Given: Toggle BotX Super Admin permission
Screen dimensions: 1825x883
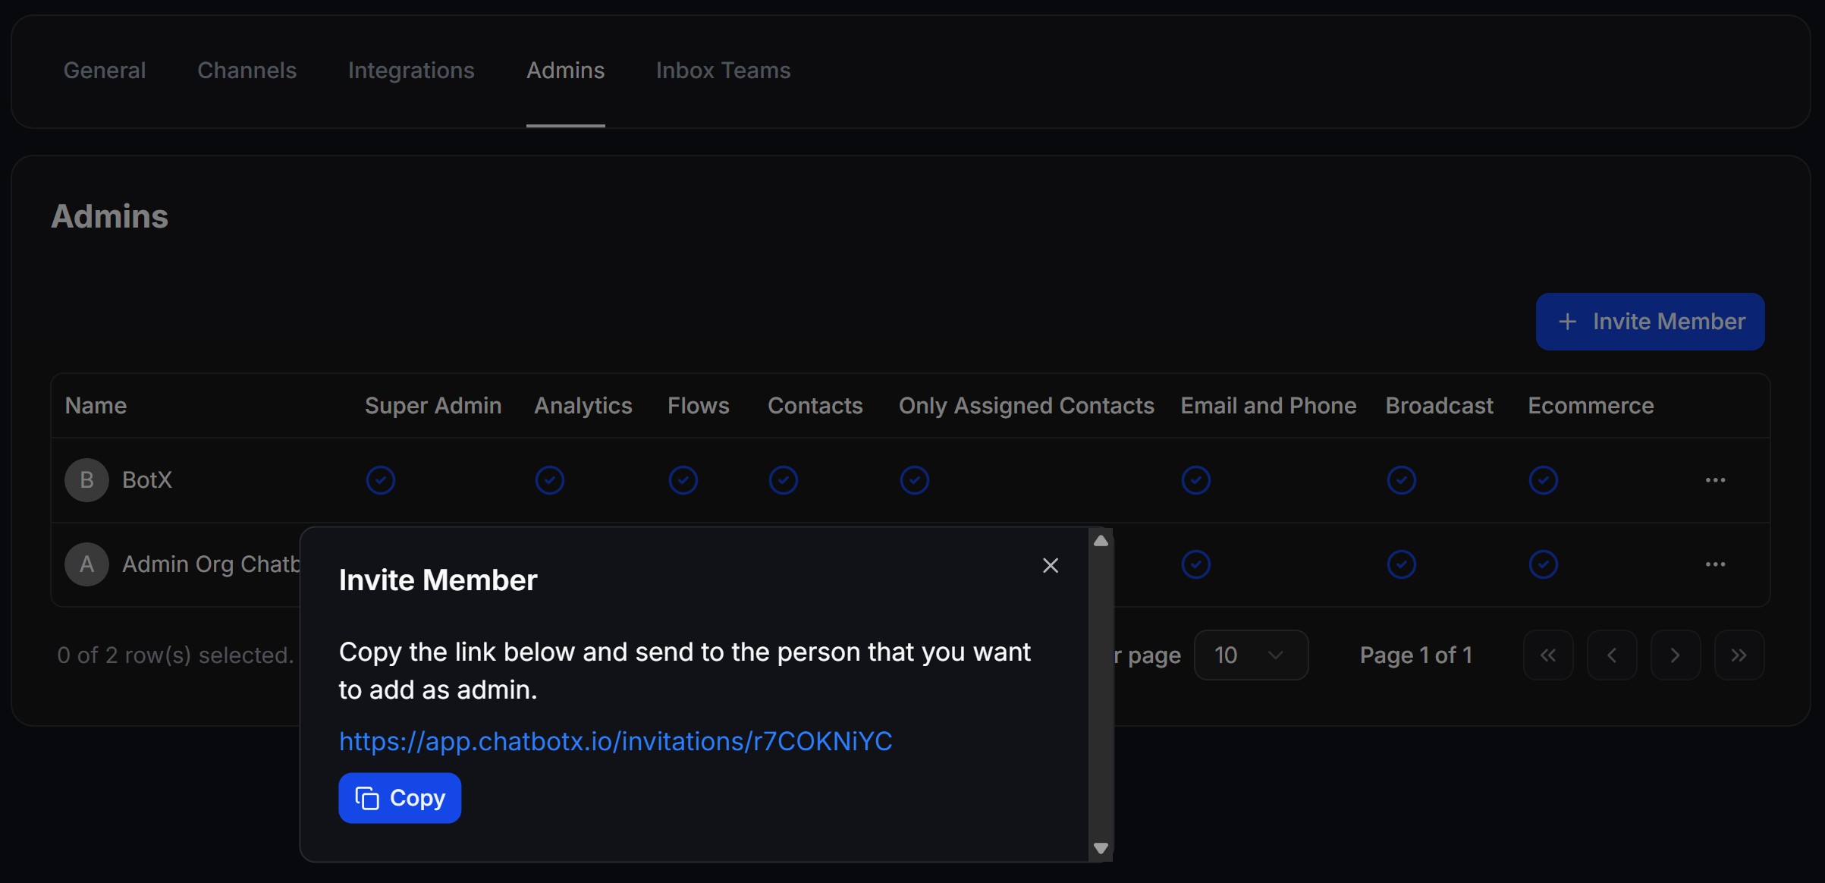Looking at the screenshot, I should (381, 480).
